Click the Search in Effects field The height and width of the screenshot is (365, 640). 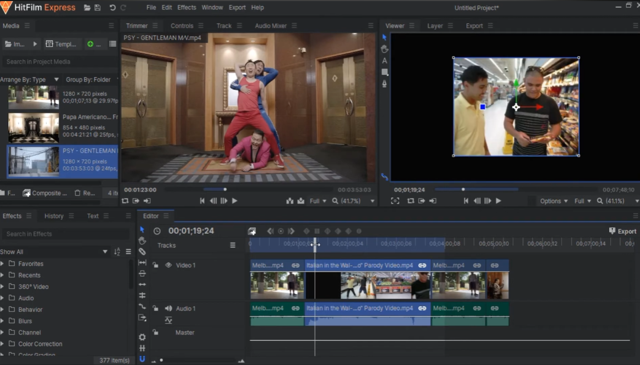65,234
